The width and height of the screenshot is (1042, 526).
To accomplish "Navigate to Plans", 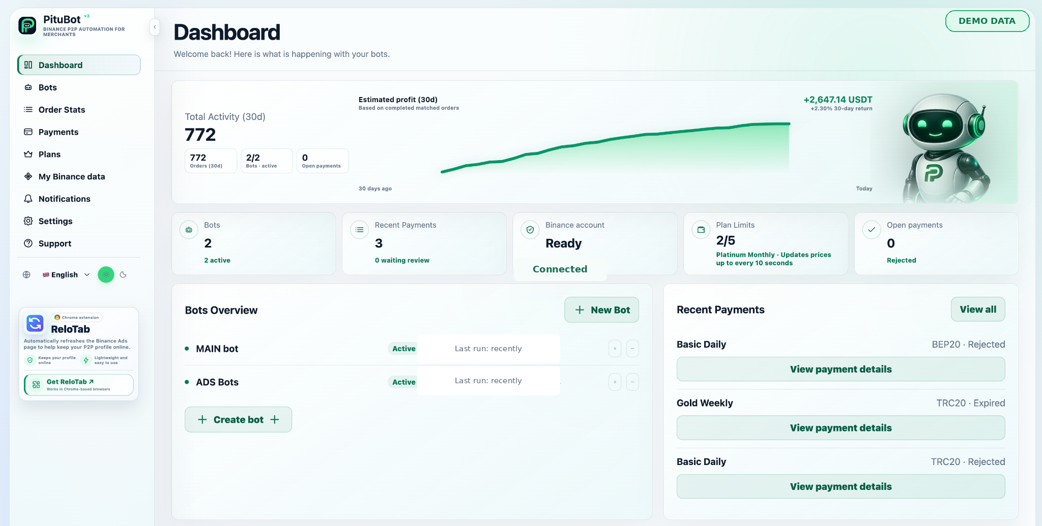I will [79, 154].
